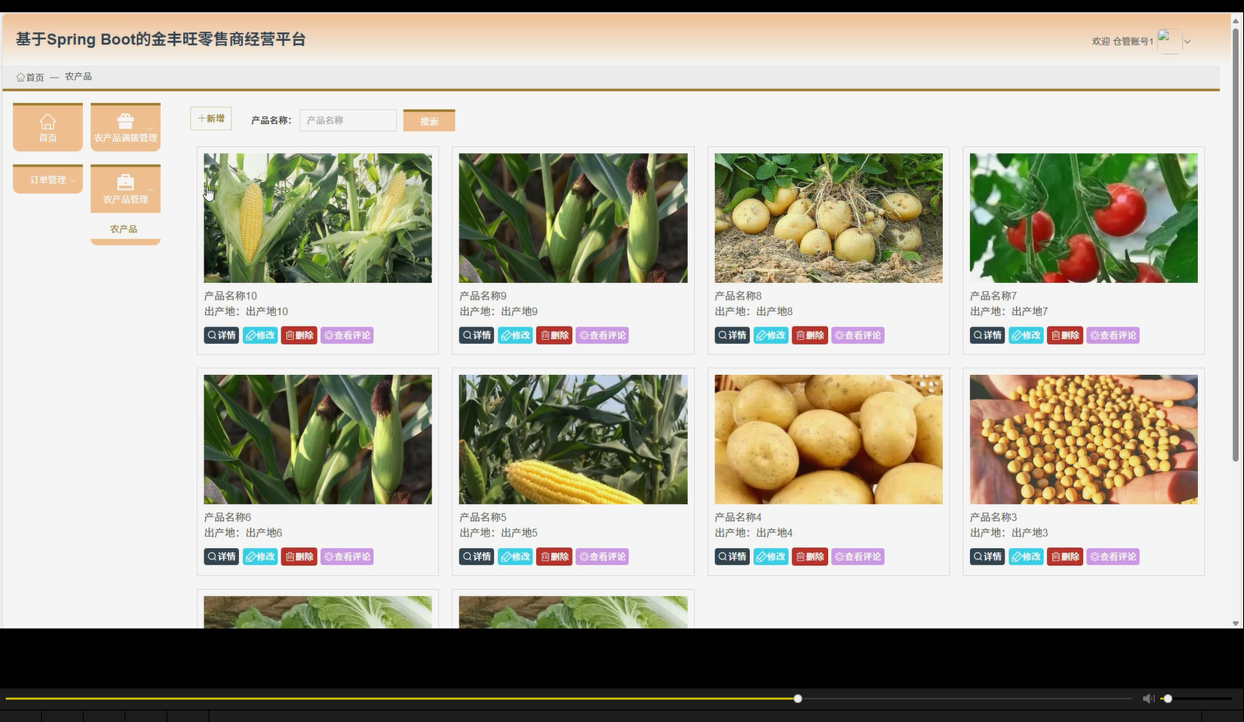1244x722 pixels.
Task: View 详情 of 产品名称10
Action: tap(222, 336)
